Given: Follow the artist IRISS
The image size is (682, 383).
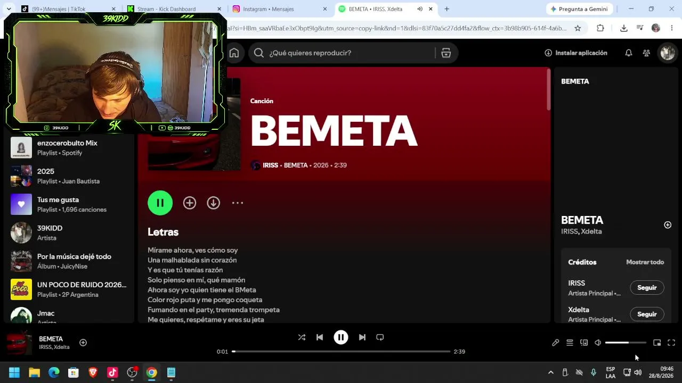Looking at the screenshot, I should point(647,288).
